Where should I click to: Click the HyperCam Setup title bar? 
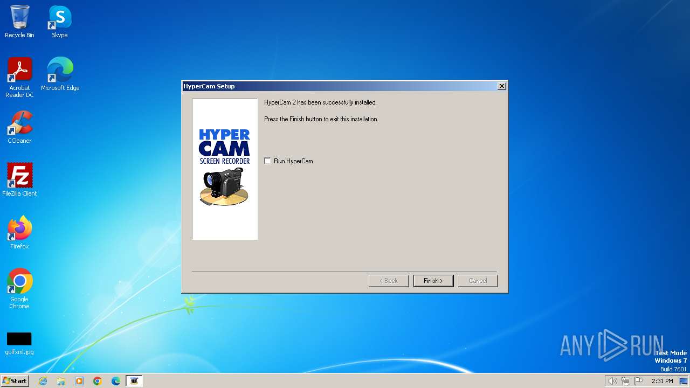click(x=340, y=86)
